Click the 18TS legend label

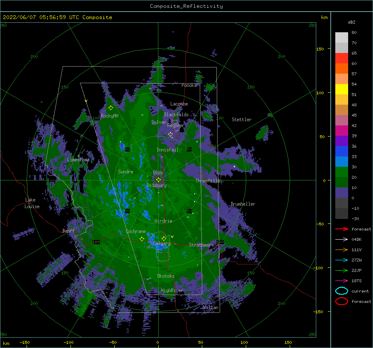pos(356,281)
